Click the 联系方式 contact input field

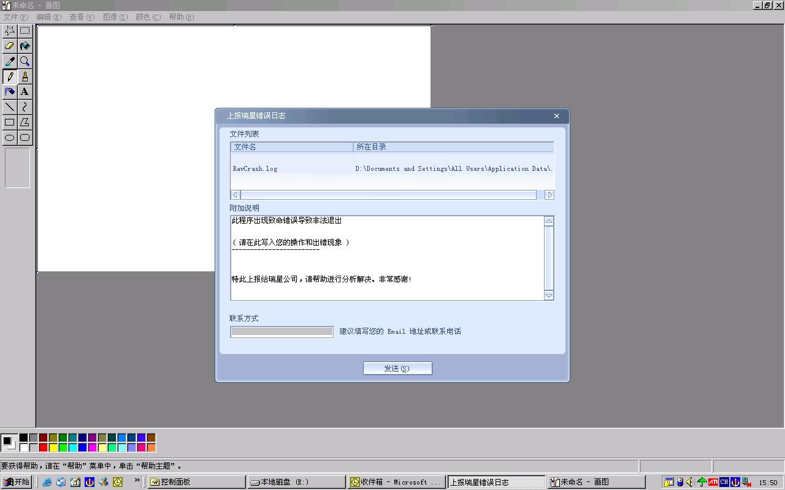282,331
